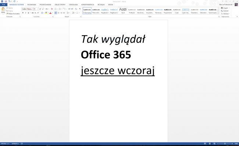Open the font size dropdown showing 72
The image size is (239, 146).
(38, 9)
